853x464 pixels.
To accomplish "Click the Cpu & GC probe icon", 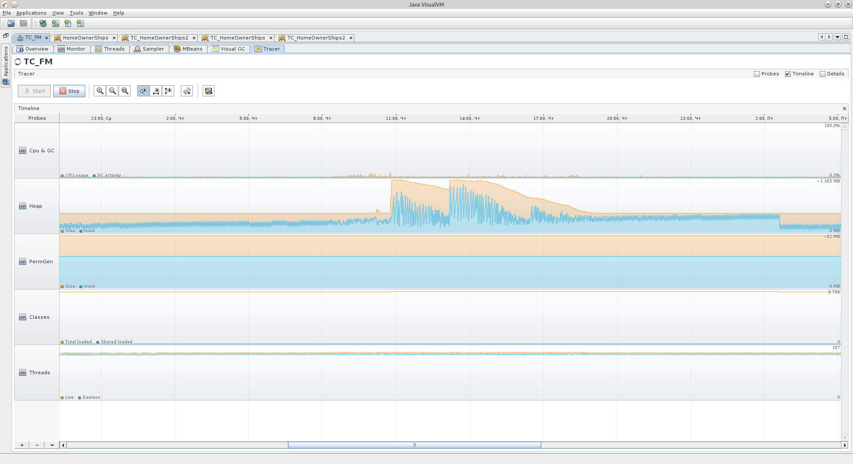I will pyautogui.click(x=23, y=151).
